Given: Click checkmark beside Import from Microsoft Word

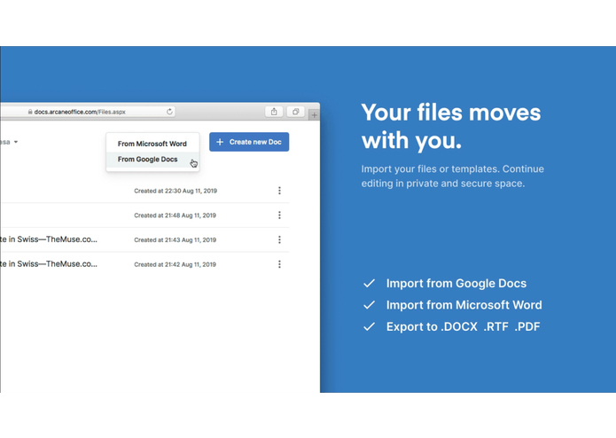Looking at the screenshot, I should [x=370, y=305].
